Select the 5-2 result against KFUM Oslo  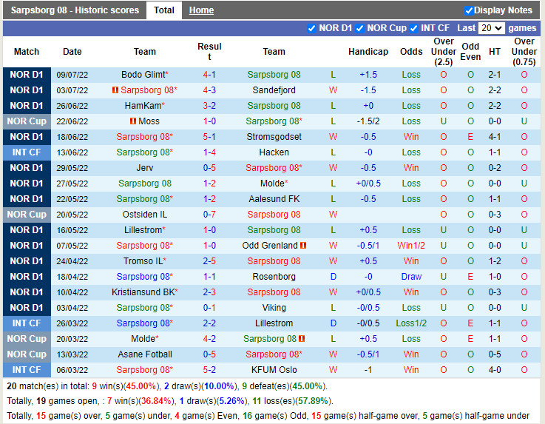pyautogui.click(x=209, y=370)
